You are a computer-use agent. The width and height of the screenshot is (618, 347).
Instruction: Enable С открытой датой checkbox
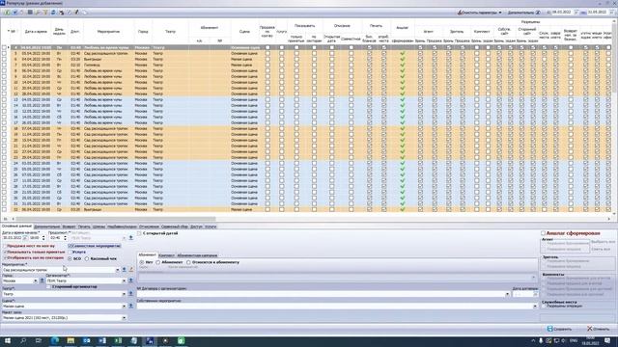pyautogui.click(x=139, y=233)
